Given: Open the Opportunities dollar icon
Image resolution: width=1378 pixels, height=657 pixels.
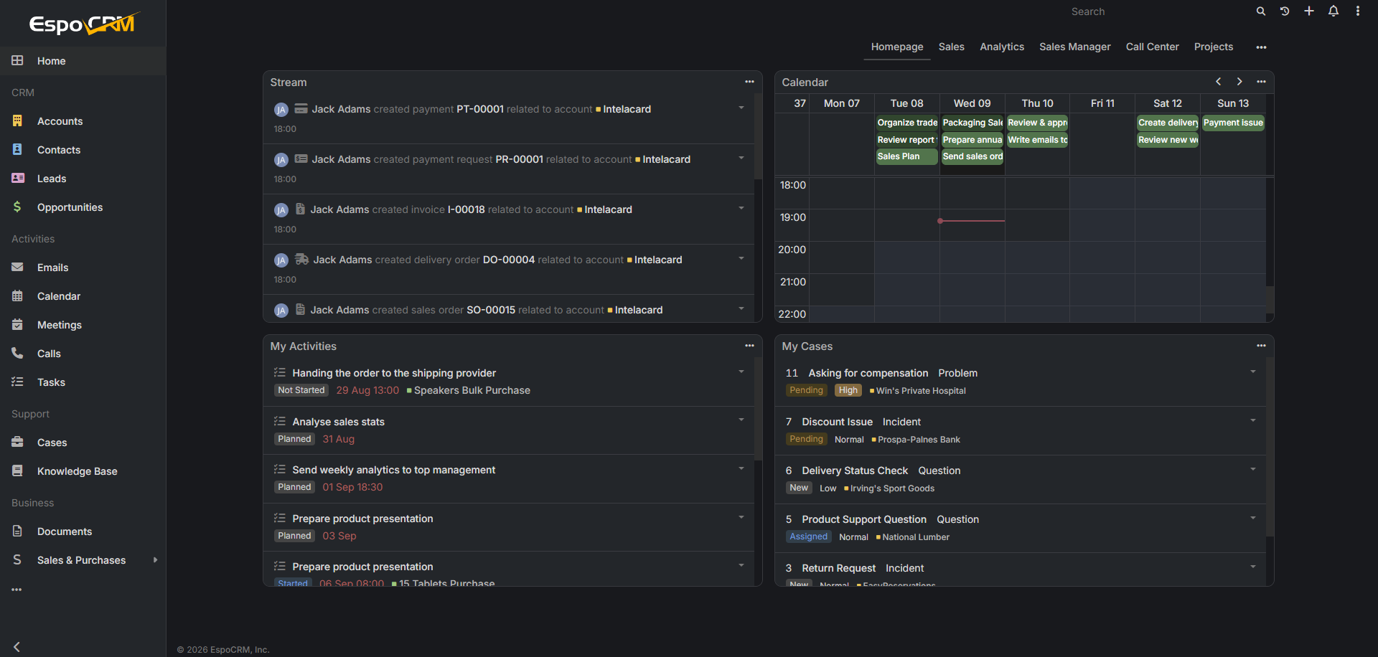Looking at the screenshot, I should pos(17,207).
